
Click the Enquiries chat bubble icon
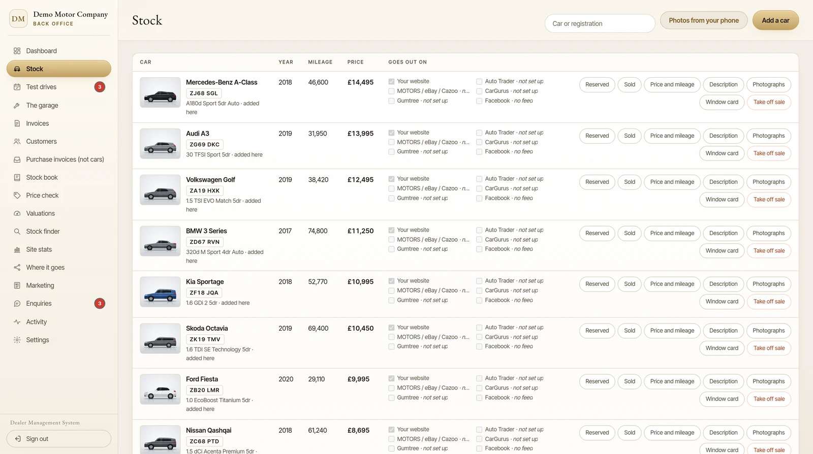pos(17,304)
